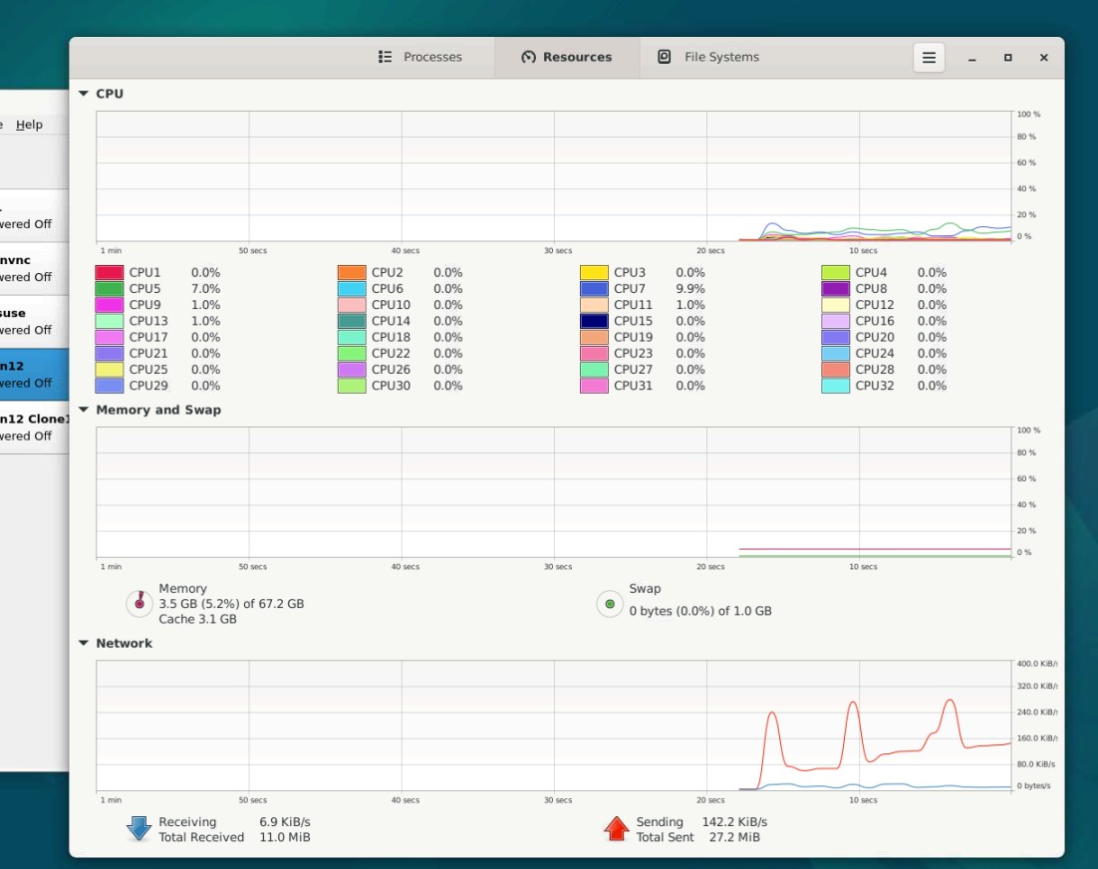Collapse the CPU section

point(84,94)
